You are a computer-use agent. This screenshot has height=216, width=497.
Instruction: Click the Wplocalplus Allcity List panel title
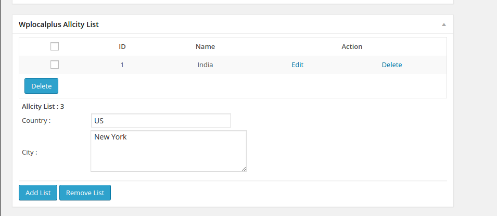pos(59,24)
